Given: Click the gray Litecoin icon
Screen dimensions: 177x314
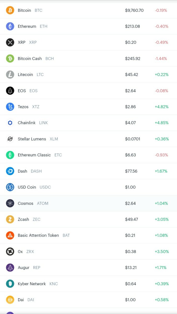Looking at the screenshot, I should click(10, 75).
